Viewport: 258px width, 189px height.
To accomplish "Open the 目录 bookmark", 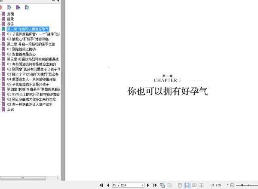I will point(10,19).
